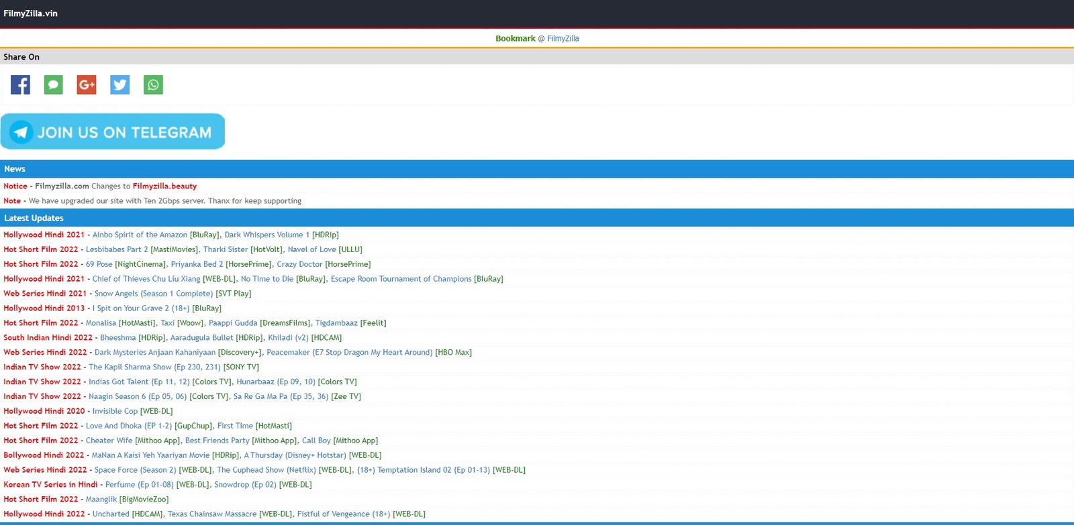The height and width of the screenshot is (525, 1074).
Task: Open Snow Angels Season 1 Complete
Action: pos(154,294)
